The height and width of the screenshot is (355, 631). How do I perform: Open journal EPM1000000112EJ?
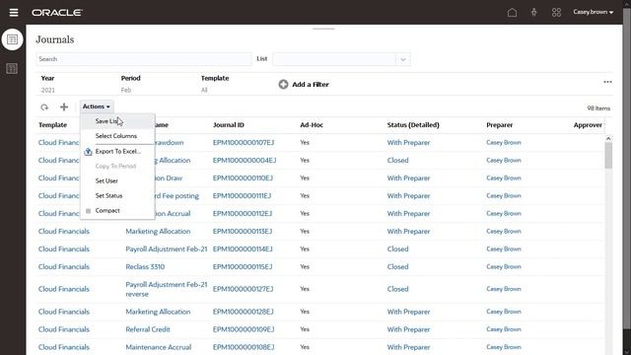[x=243, y=213]
